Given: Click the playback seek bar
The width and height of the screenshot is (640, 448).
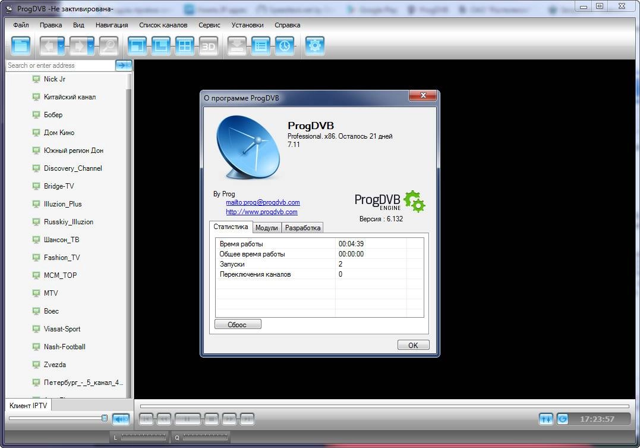Looking at the screenshot, I should [x=384, y=406].
